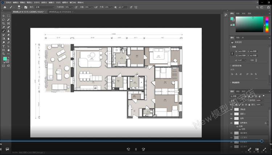This screenshot has height=155, width=272.
Task: Hide the 家具填充 layer
Action: click(x=231, y=123)
